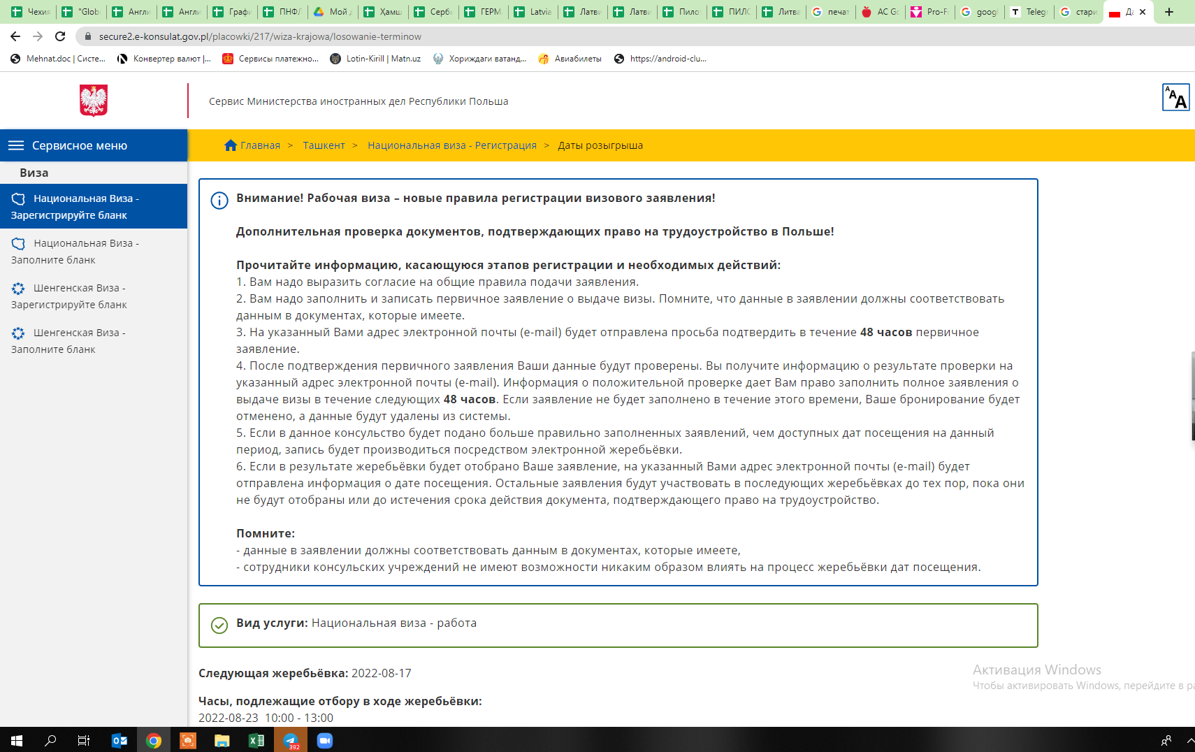Screen dimensions: 1195x752
Task: Open the Авиабилеты bookmark
Action: tap(570, 59)
